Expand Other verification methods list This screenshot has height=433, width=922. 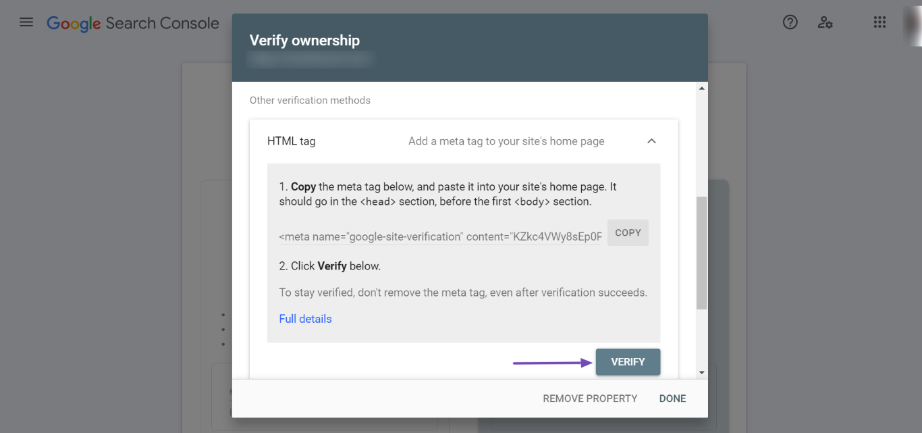point(310,100)
